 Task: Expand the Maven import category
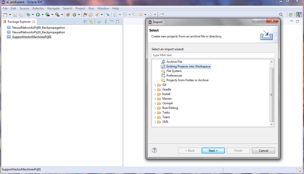point(155,99)
